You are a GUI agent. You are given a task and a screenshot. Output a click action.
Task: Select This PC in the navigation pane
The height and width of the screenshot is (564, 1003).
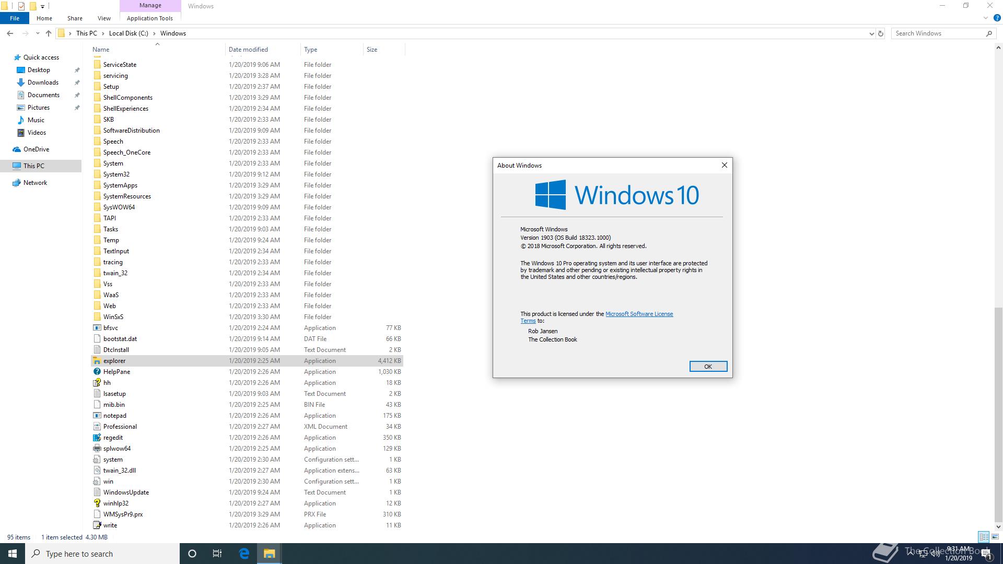pyautogui.click(x=41, y=166)
